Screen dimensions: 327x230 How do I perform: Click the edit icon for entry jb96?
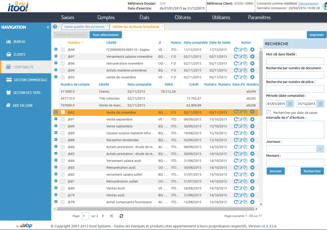(x=240, y=63)
